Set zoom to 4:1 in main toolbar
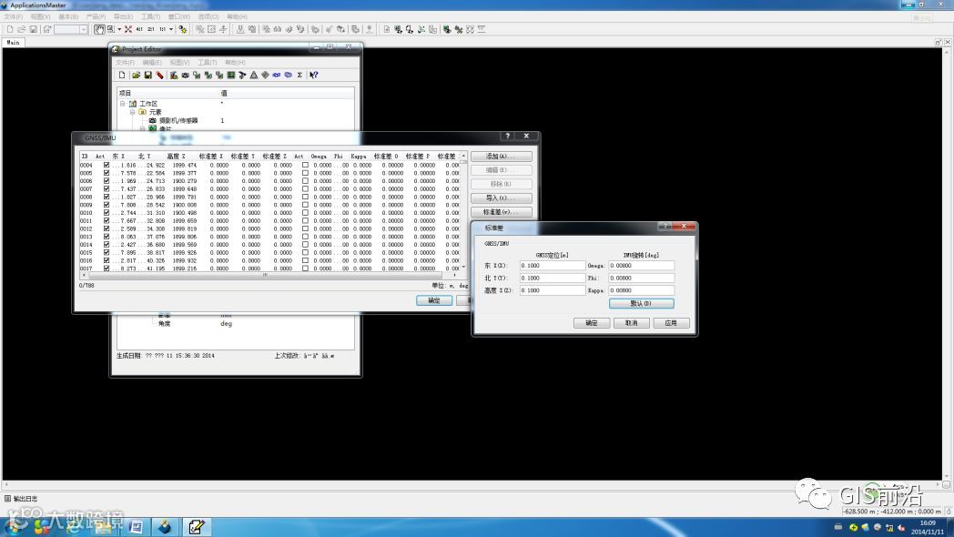The height and width of the screenshot is (537, 954). (139, 29)
